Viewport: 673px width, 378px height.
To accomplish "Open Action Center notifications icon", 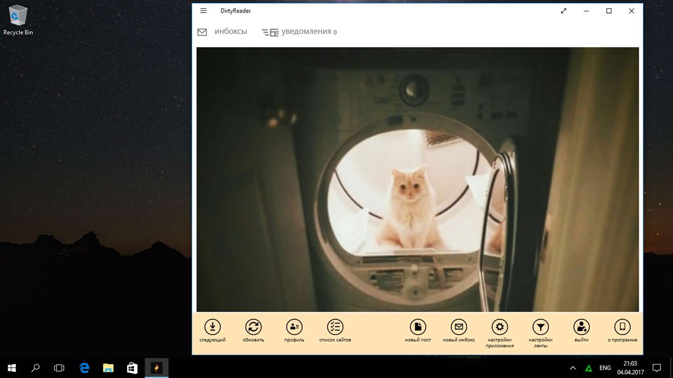I will coord(657,368).
